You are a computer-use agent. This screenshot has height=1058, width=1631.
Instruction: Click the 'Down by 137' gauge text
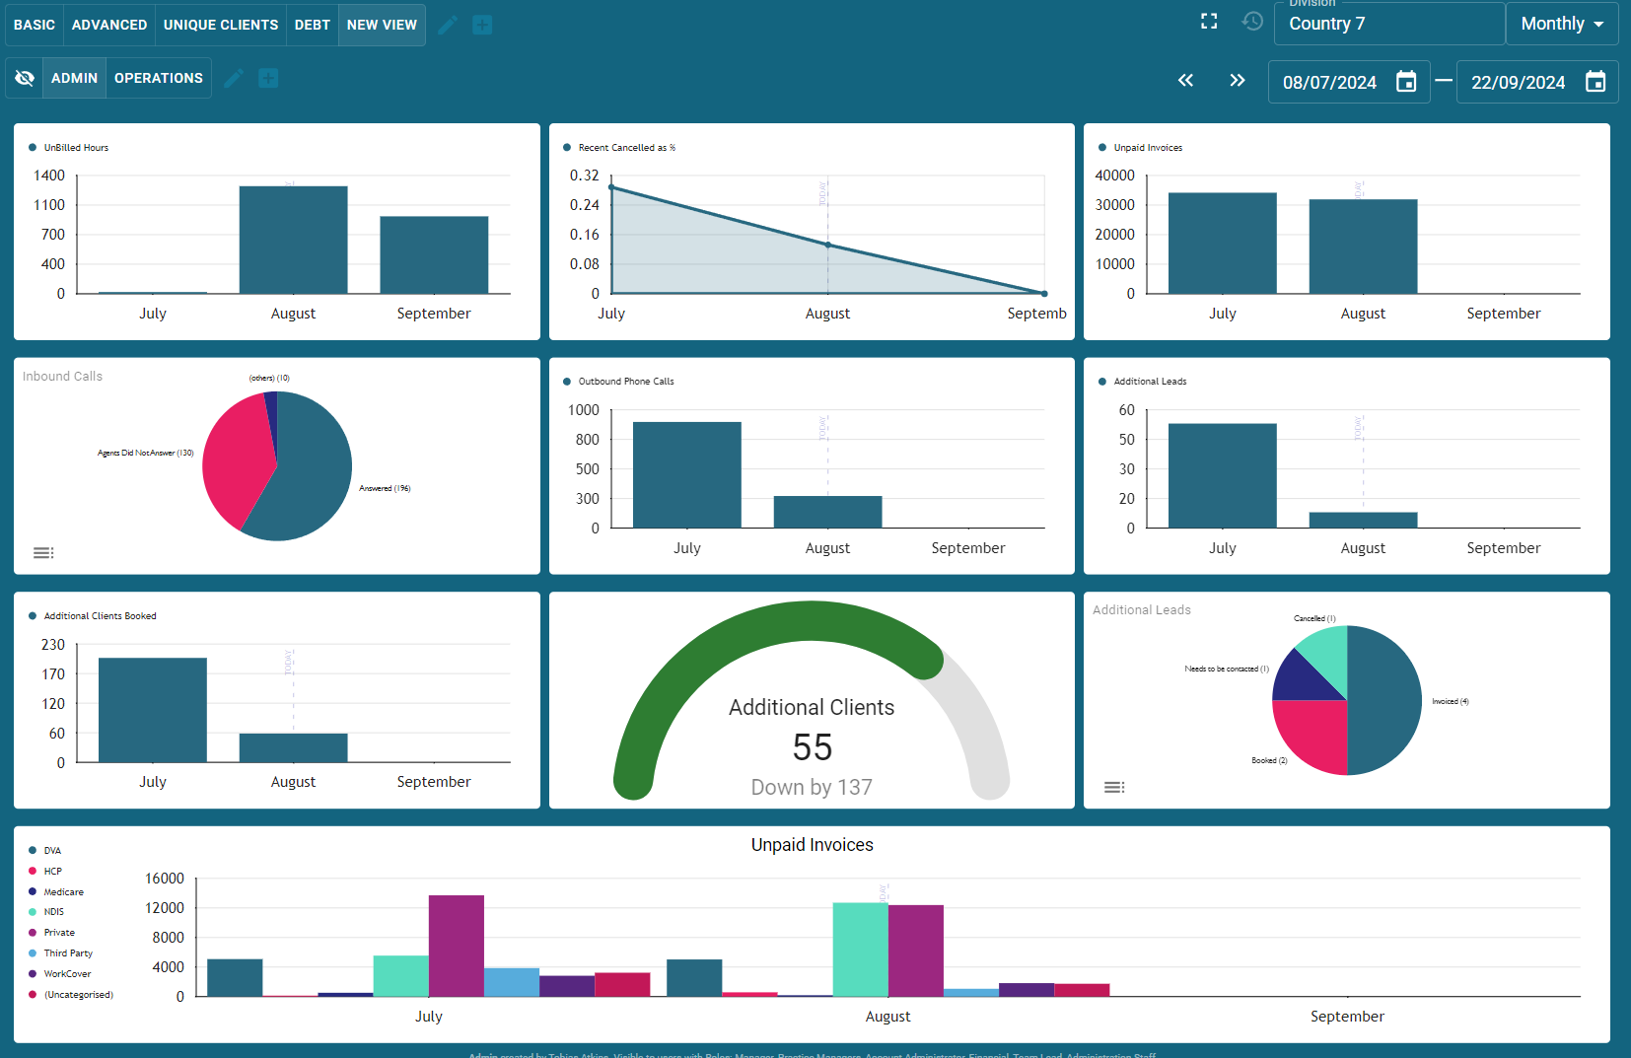point(812,787)
